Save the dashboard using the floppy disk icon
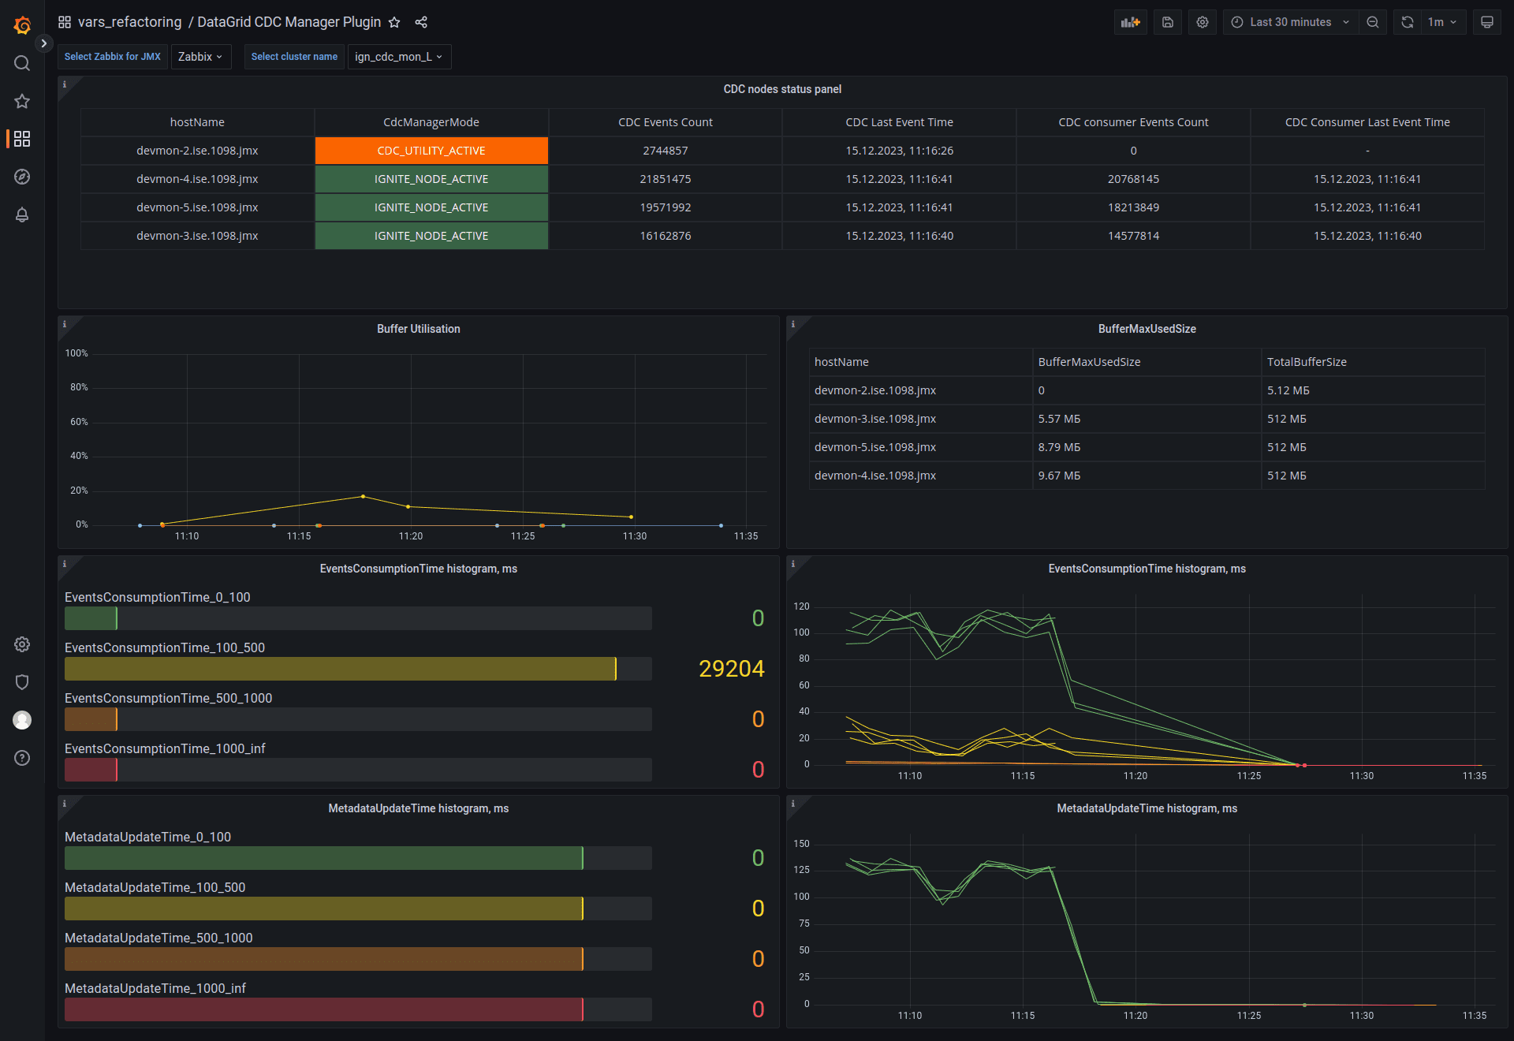This screenshot has height=1041, width=1514. [x=1167, y=22]
